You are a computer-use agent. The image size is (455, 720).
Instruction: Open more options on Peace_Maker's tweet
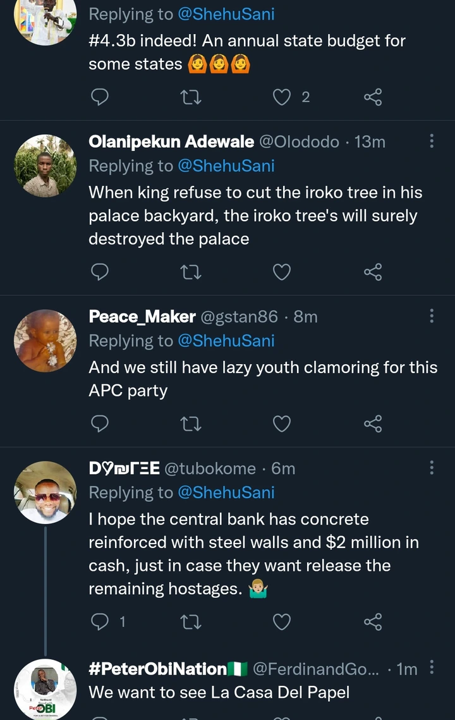click(432, 315)
